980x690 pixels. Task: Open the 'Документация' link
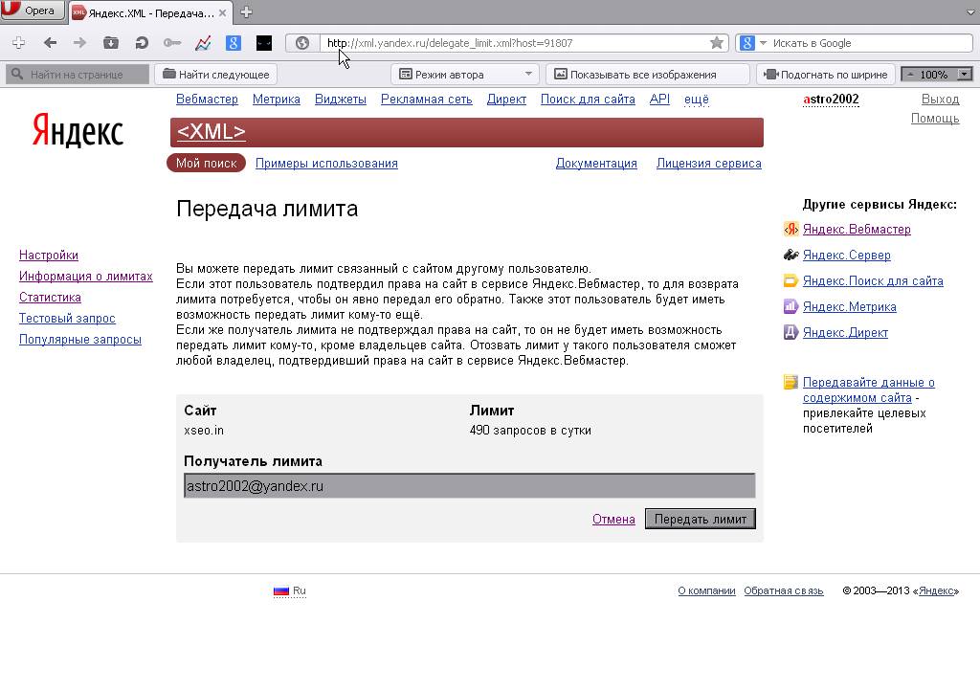coord(596,163)
